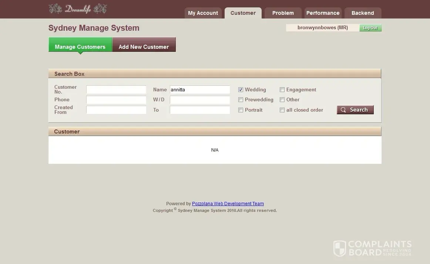Go to the Performance tab
Viewport: 430px width, 264px height.
[x=323, y=13]
